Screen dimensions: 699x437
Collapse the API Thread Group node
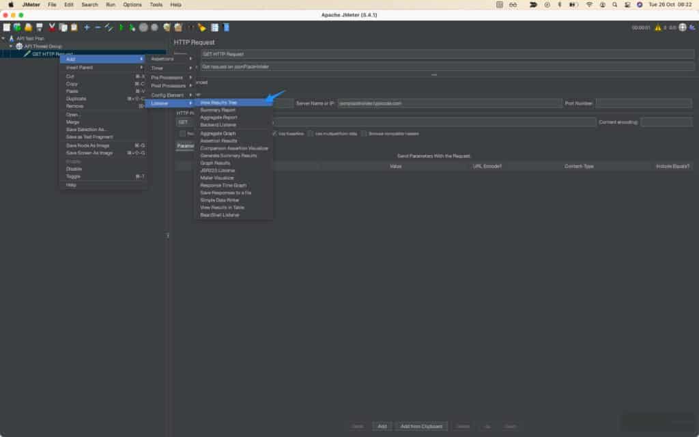coord(11,46)
